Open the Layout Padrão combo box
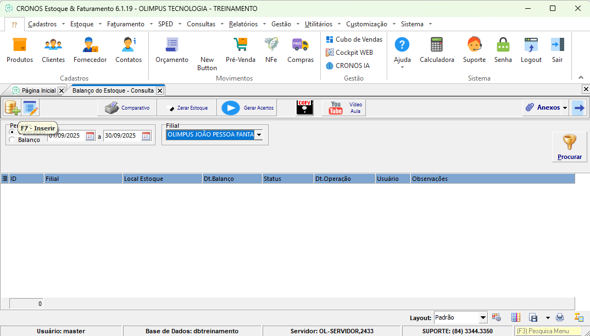Viewport: 590px width, 336px height. [483, 317]
